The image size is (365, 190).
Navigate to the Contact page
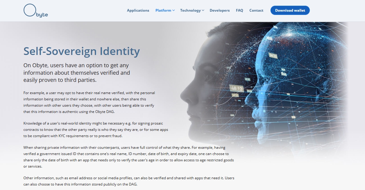coord(256,10)
